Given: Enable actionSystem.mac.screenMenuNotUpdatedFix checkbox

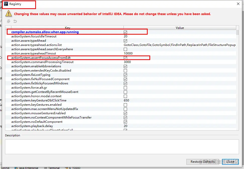Looking at the screenshot, I should coord(126,109).
